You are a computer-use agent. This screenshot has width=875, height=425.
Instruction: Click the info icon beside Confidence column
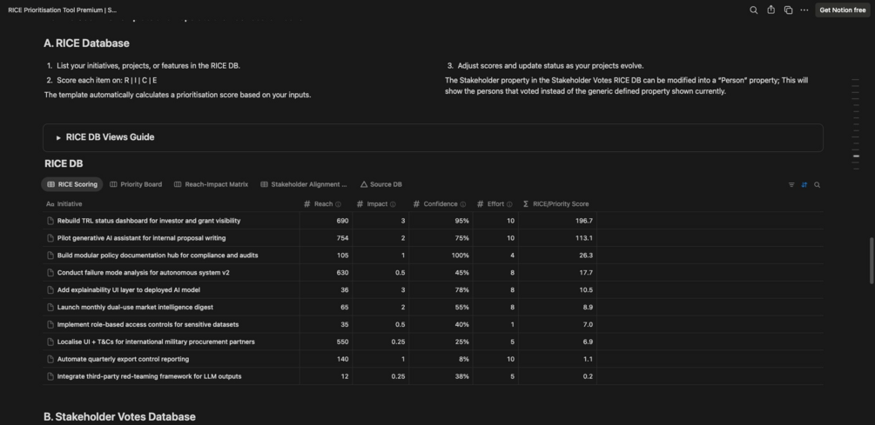coord(463,204)
